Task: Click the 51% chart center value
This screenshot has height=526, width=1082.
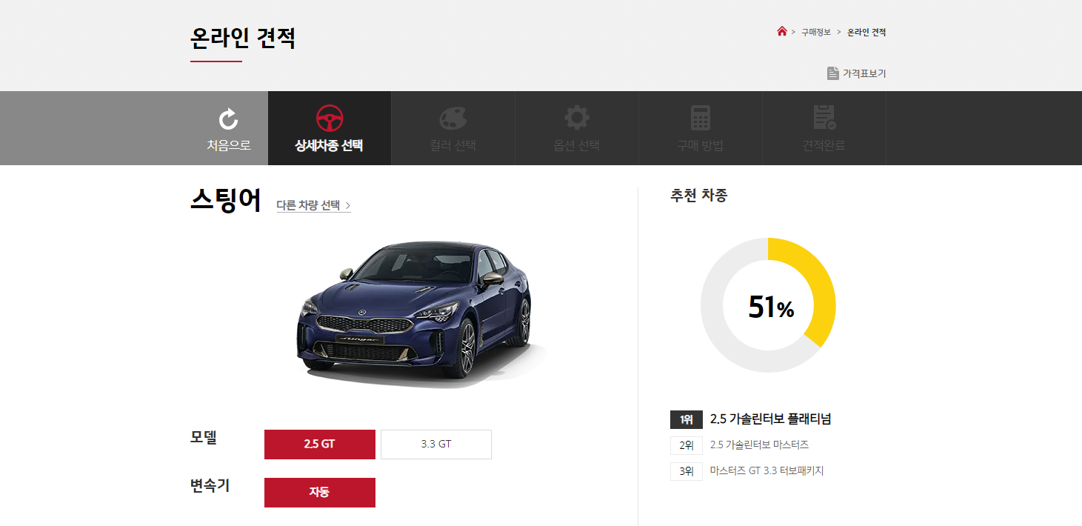Action: [770, 307]
